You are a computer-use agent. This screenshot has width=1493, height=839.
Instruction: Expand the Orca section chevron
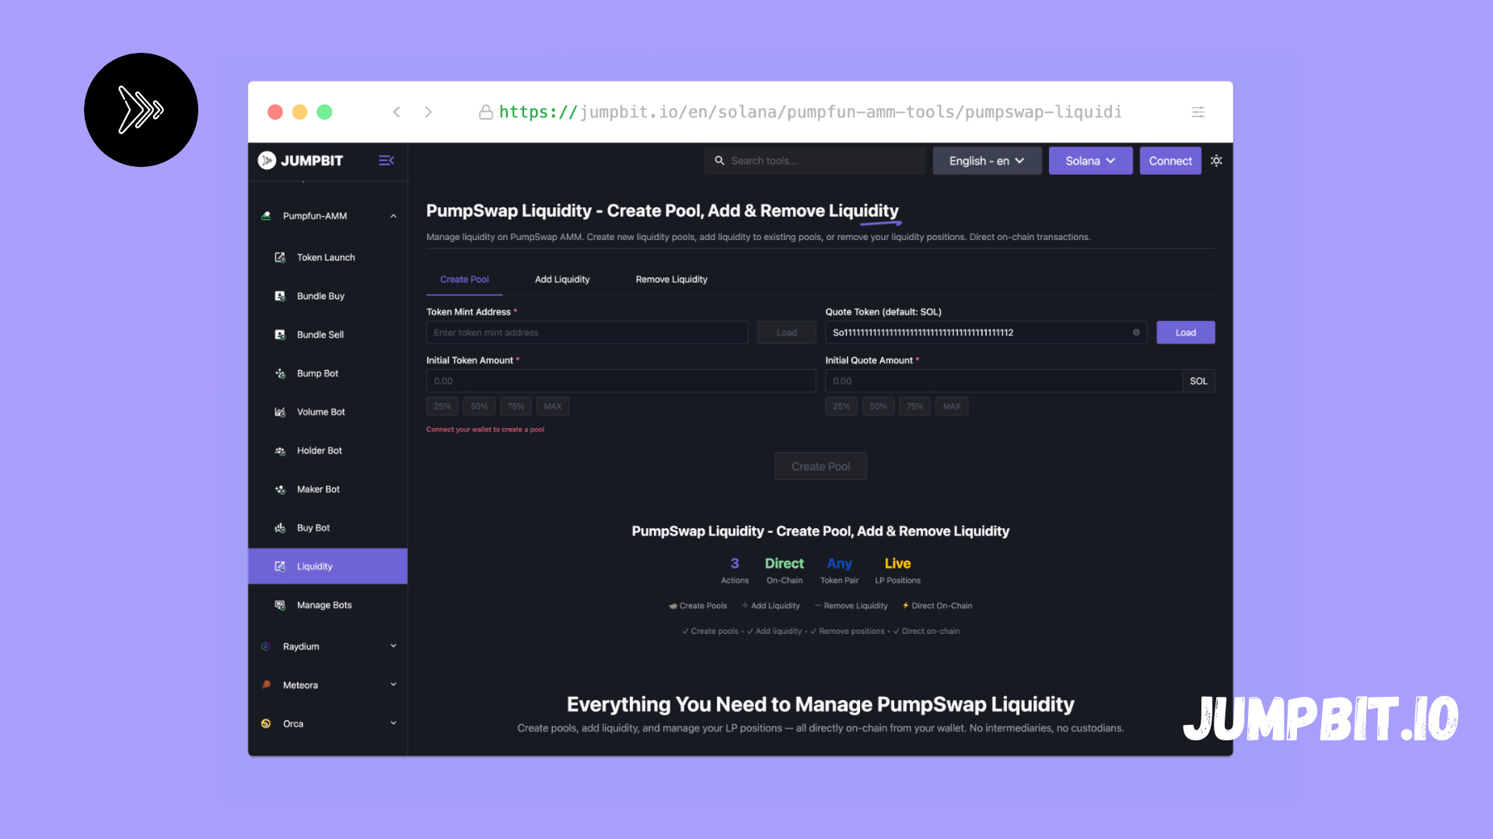pos(393,723)
